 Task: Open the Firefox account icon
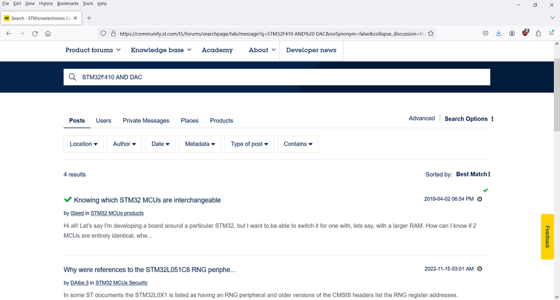coord(512,34)
